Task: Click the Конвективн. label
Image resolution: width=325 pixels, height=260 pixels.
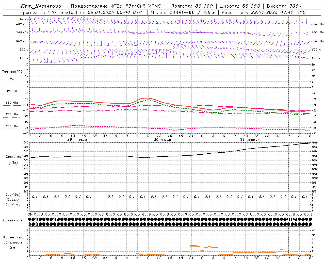Action: coord(13,237)
